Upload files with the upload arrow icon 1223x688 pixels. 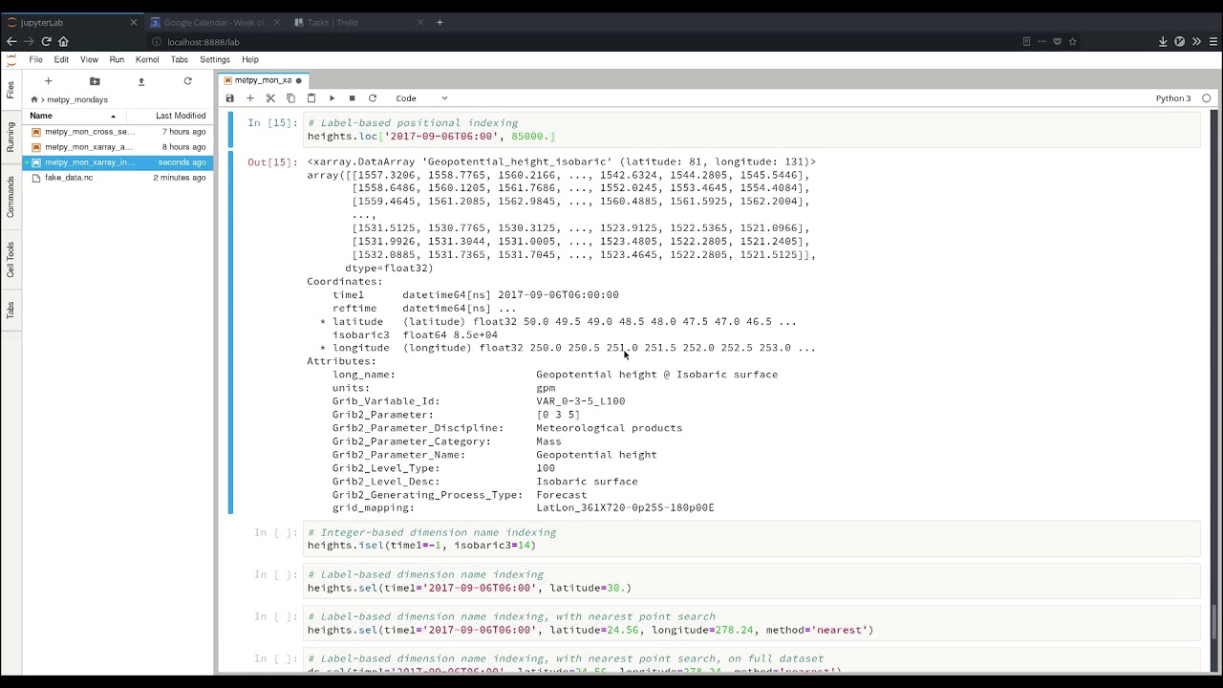pyautogui.click(x=141, y=81)
